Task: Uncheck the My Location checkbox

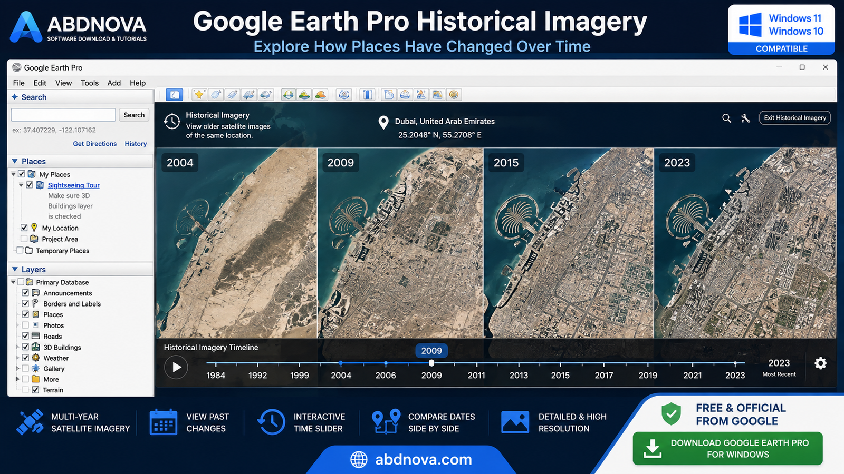Action: 24,228
